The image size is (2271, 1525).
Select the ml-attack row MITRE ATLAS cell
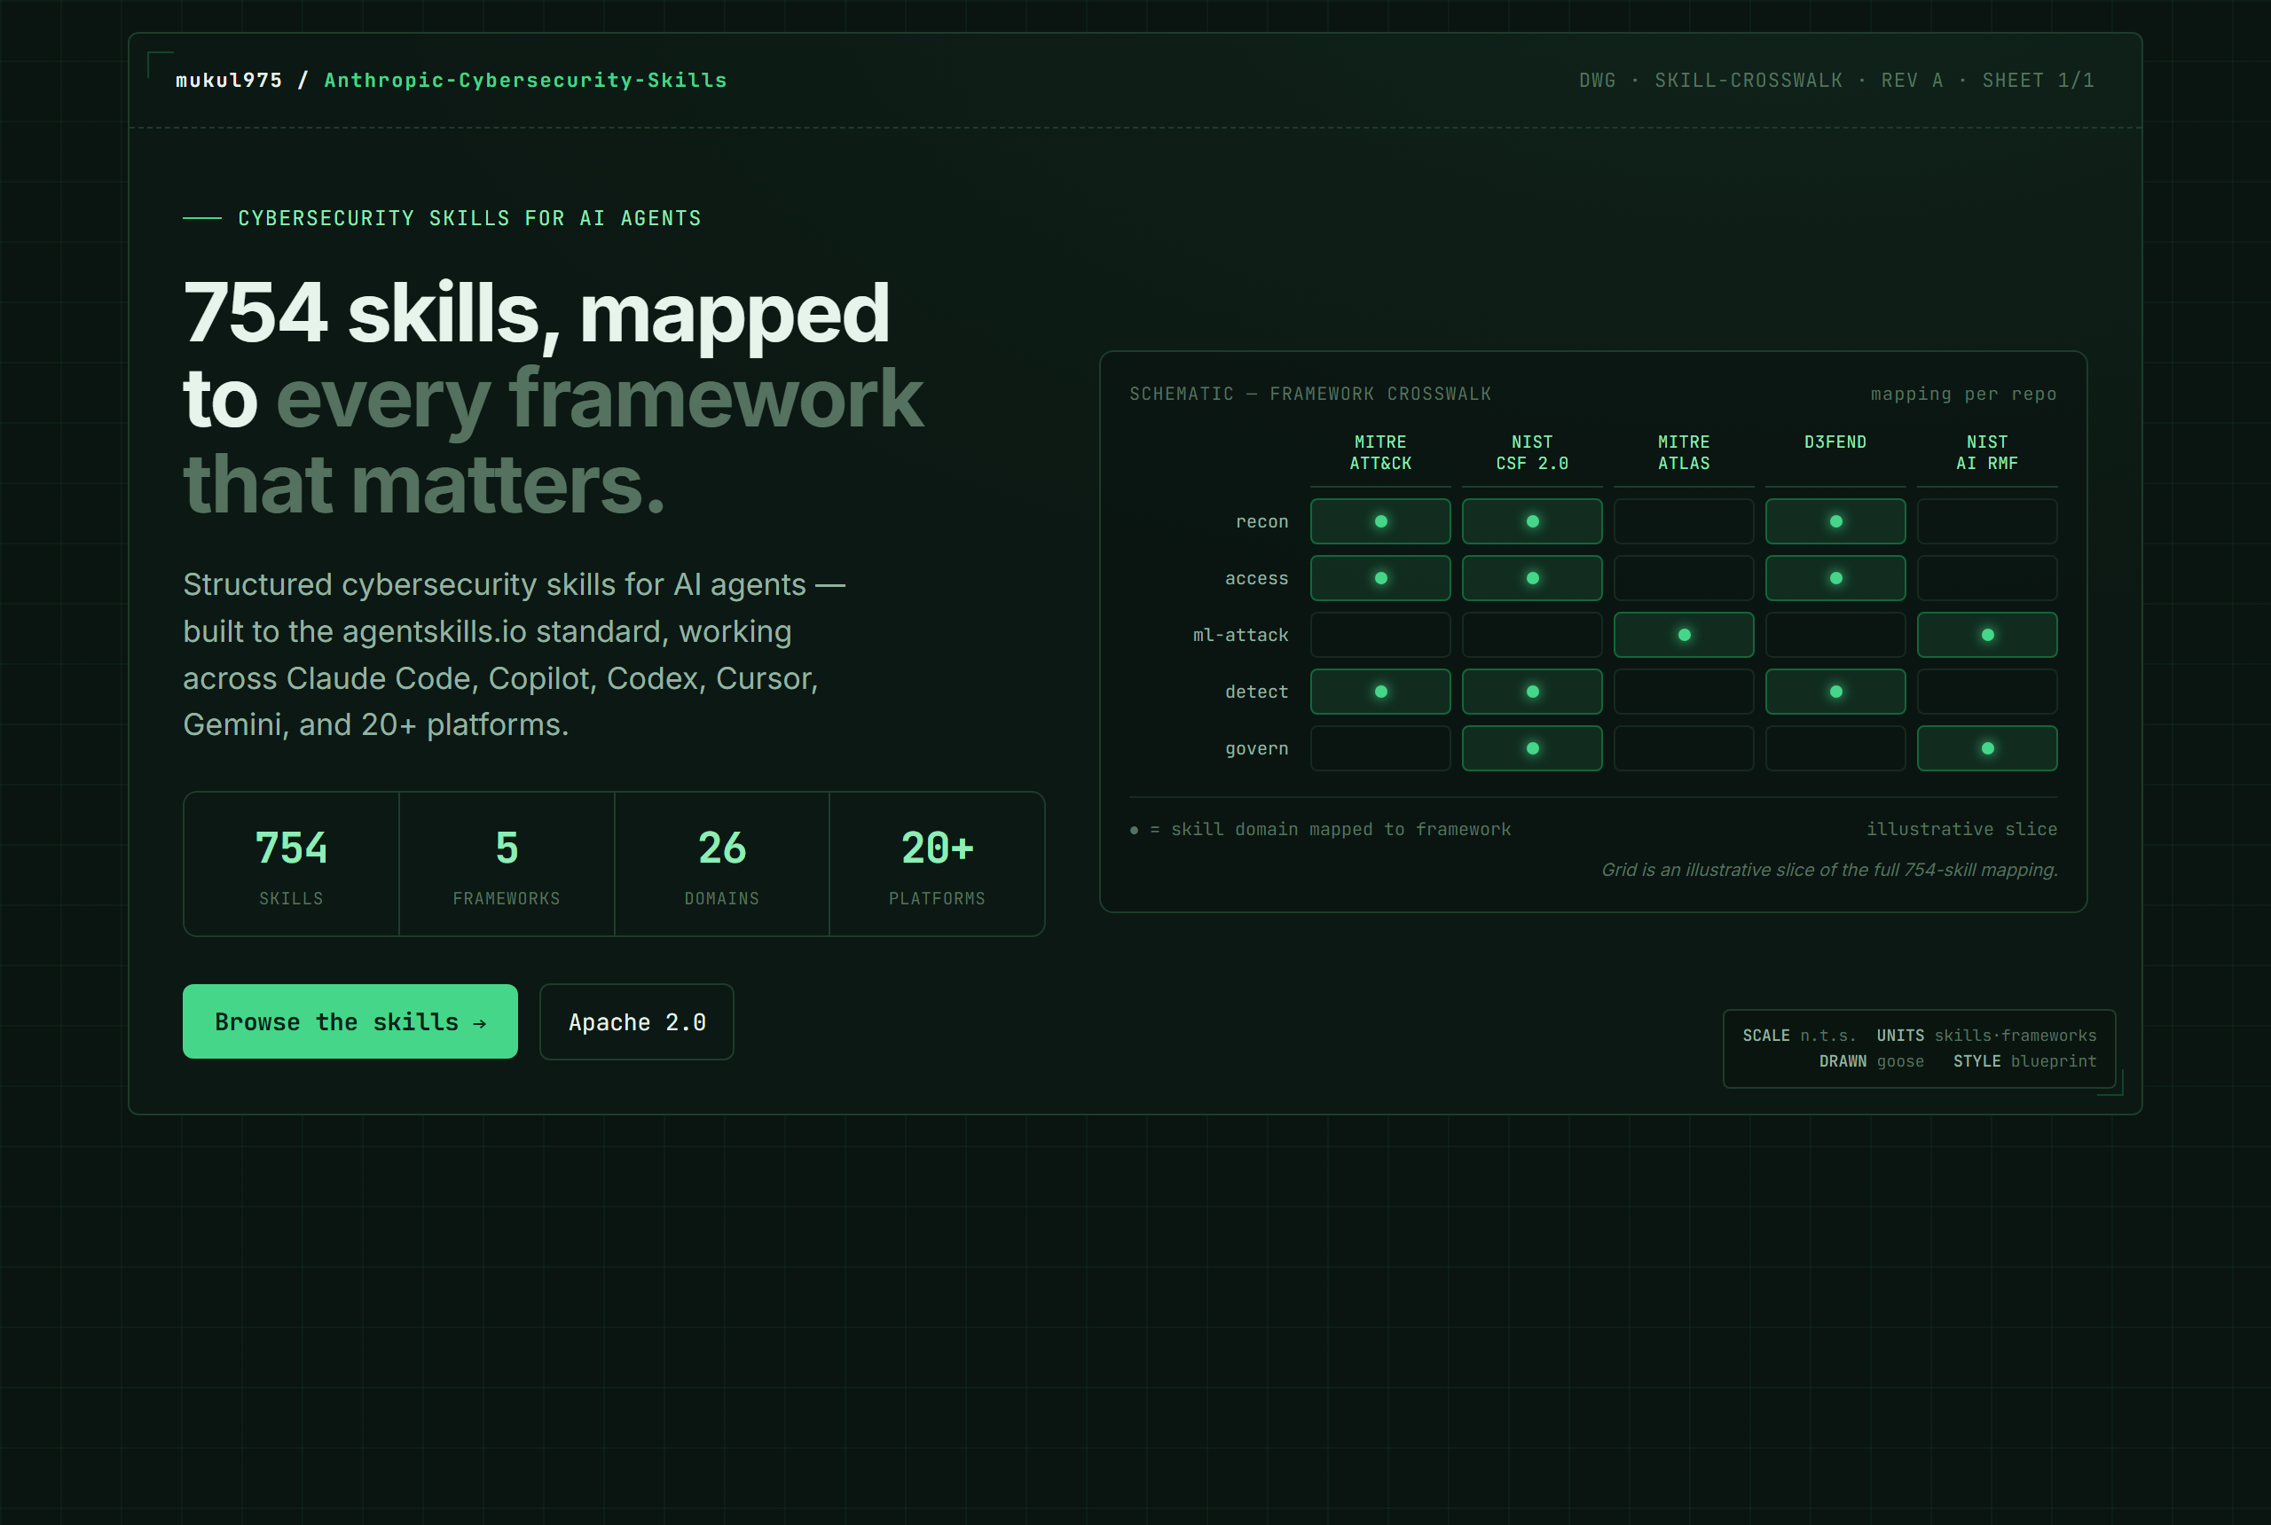(1684, 634)
